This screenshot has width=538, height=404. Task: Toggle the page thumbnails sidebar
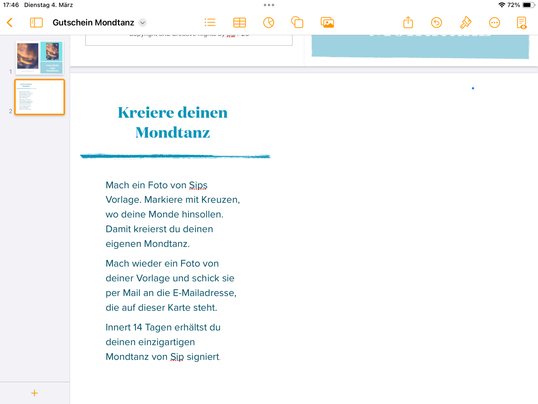coord(36,22)
